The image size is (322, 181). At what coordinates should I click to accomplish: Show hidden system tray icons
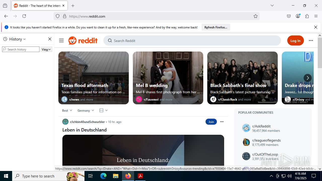(271, 176)
